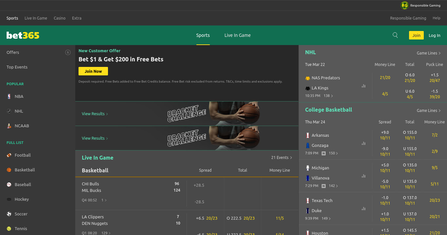
Task: Click the Log In link
Action: tap(435, 35)
